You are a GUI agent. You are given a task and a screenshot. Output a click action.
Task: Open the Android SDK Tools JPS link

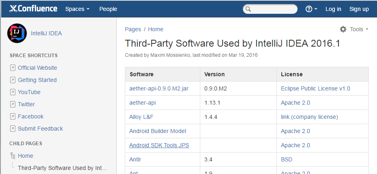(159, 145)
